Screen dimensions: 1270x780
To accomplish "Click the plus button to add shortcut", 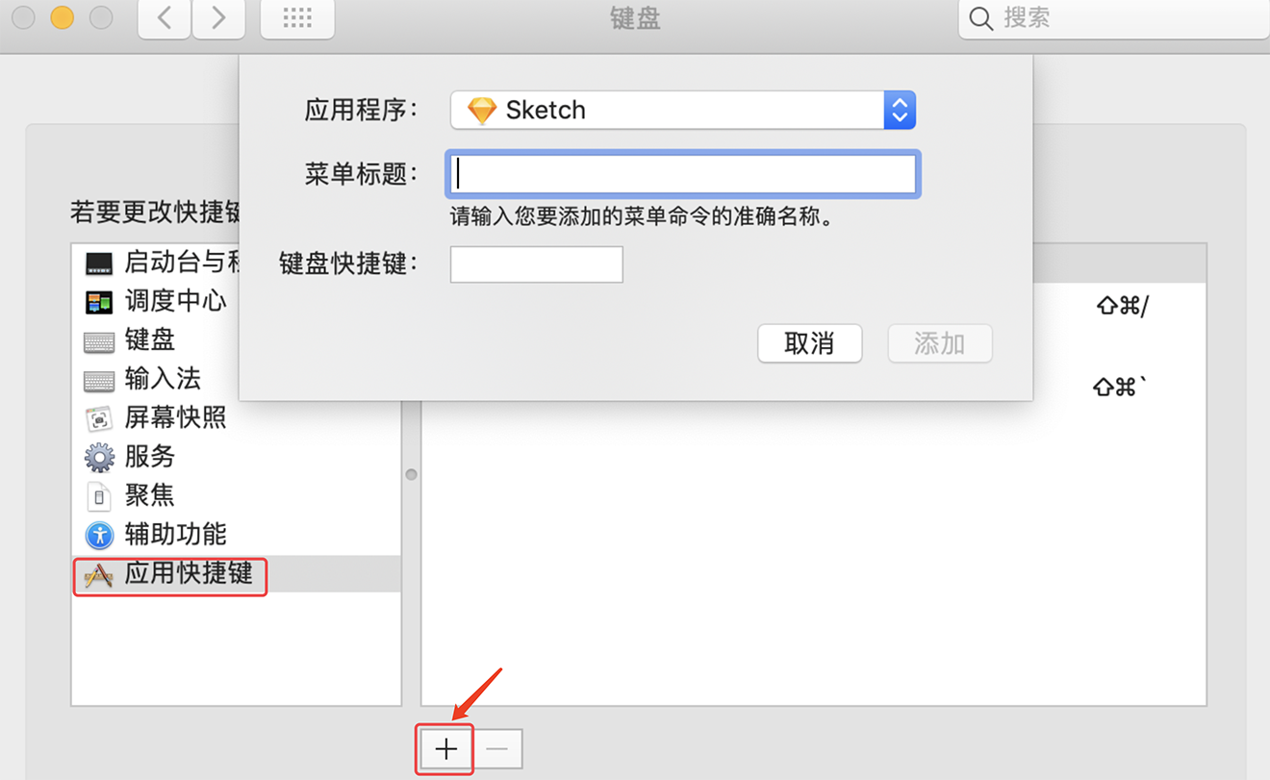I will pos(445,749).
